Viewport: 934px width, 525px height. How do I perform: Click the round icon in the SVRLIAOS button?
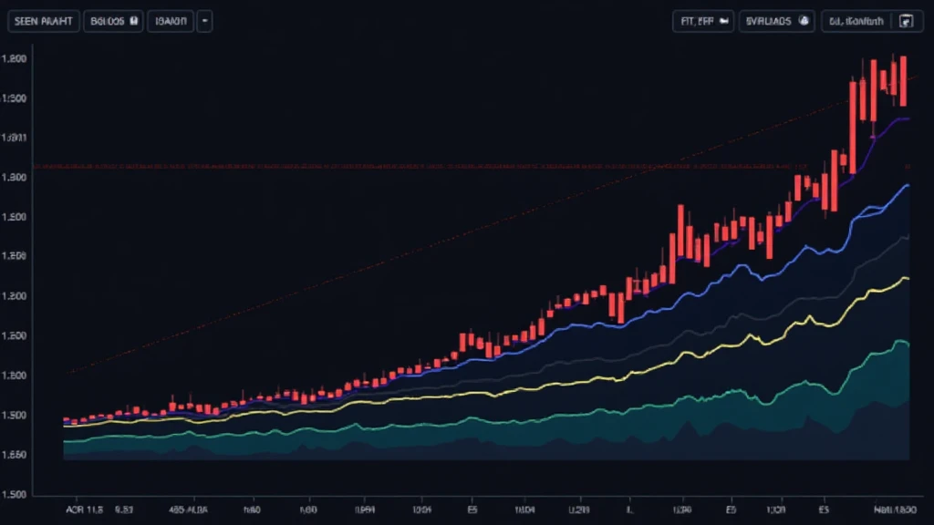pos(804,21)
